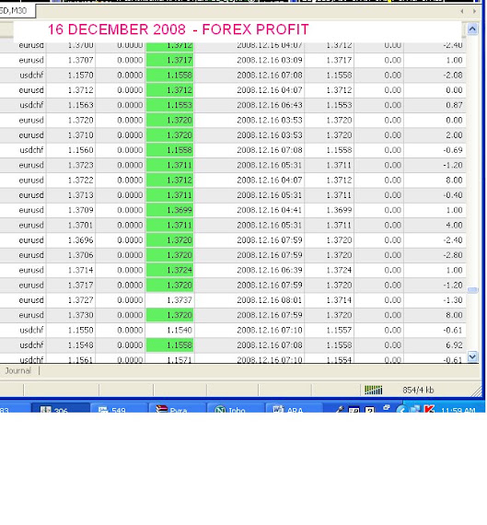The width and height of the screenshot is (487, 525).
Task: Select profit value '-2.80'
Action: [453, 255]
